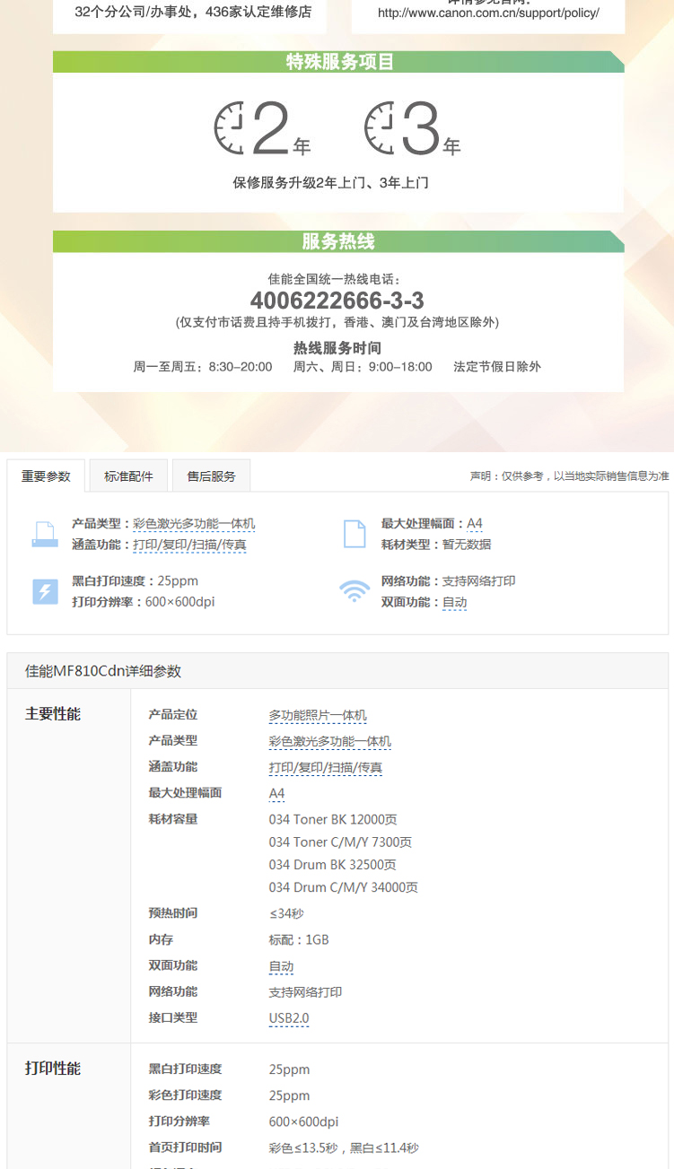Image resolution: width=674 pixels, height=1169 pixels.
Task: Click the A4 link in summary box
Action: pos(475,524)
